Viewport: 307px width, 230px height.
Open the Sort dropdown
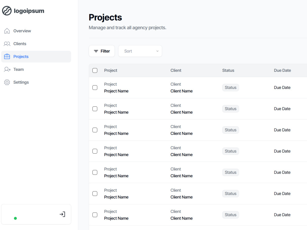point(140,51)
